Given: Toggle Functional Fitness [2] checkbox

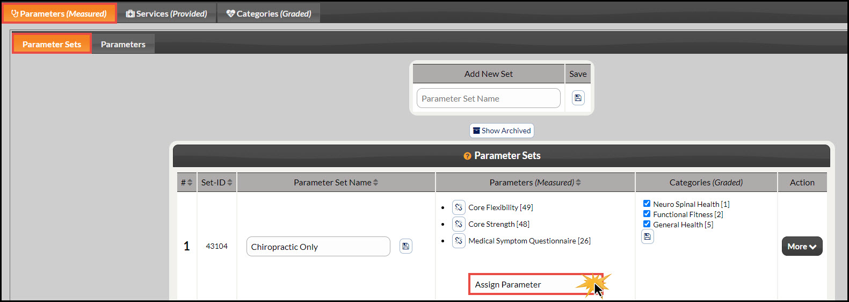Looking at the screenshot, I should (647, 214).
